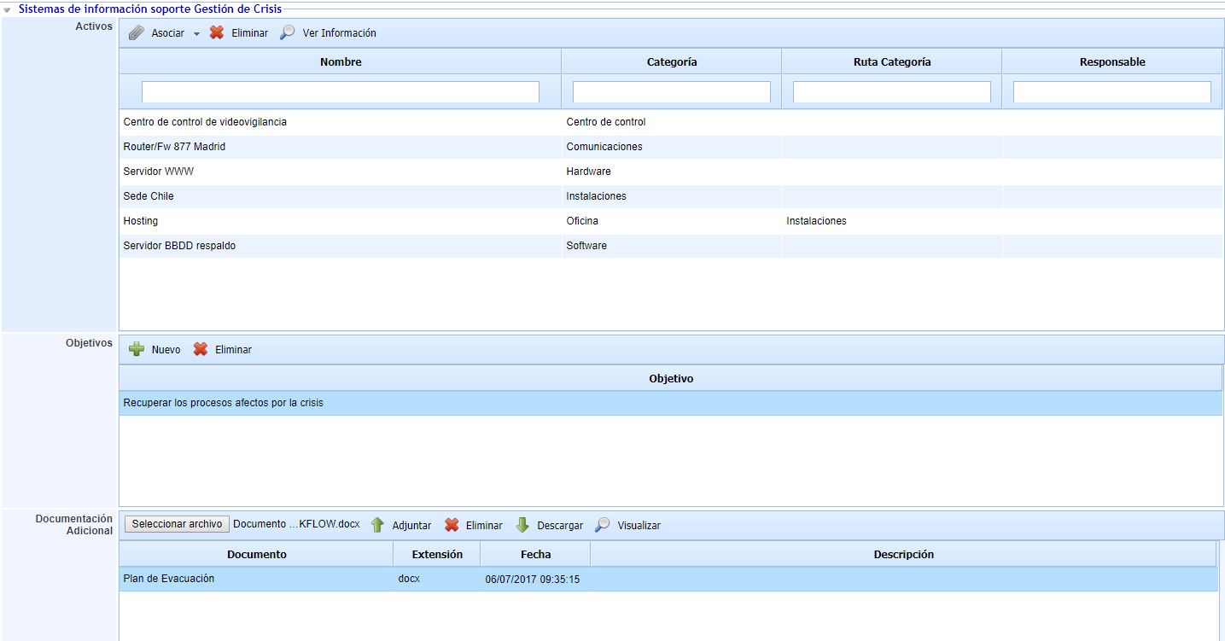
Task: Focus the Responsable filter input
Action: pyautogui.click(x=1111, y=91)
